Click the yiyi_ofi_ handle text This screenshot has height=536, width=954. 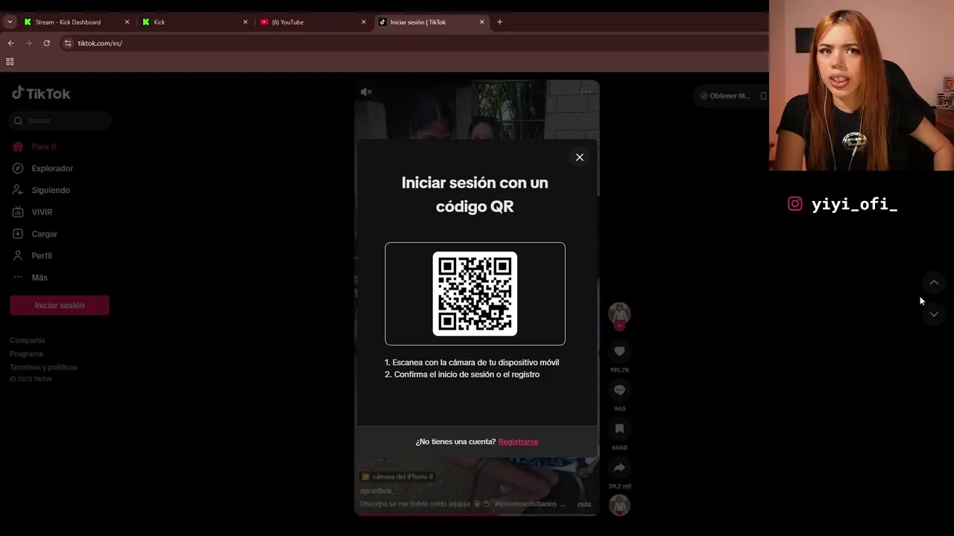point(854,205)
